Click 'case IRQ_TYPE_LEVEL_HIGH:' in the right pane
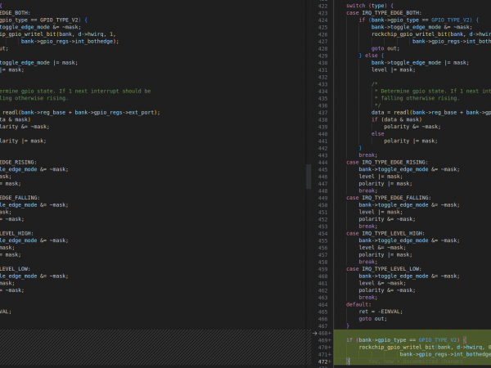The image size is (491, 368). 385,232
